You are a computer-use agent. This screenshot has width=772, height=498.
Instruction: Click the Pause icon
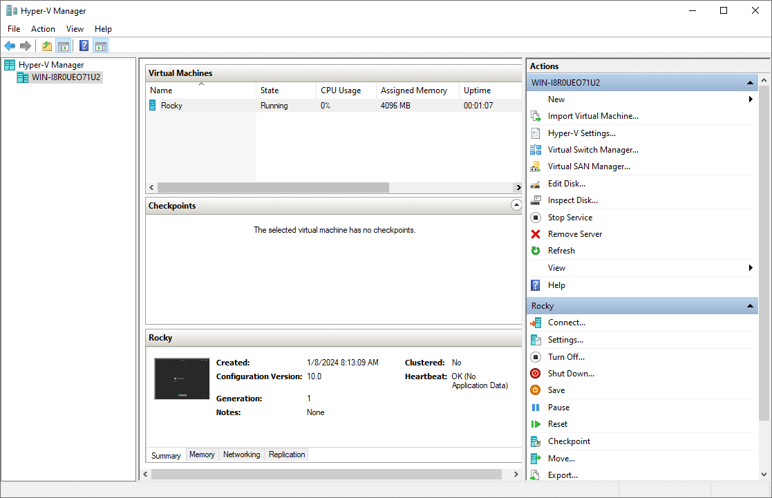click(536, 408)
